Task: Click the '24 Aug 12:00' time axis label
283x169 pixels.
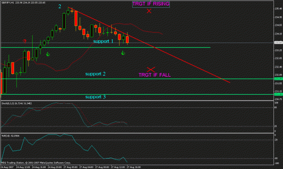Action: (23, 167)
